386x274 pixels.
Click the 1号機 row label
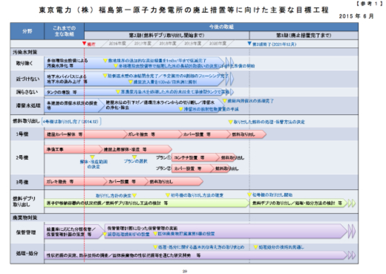click(x=22, y=134)
